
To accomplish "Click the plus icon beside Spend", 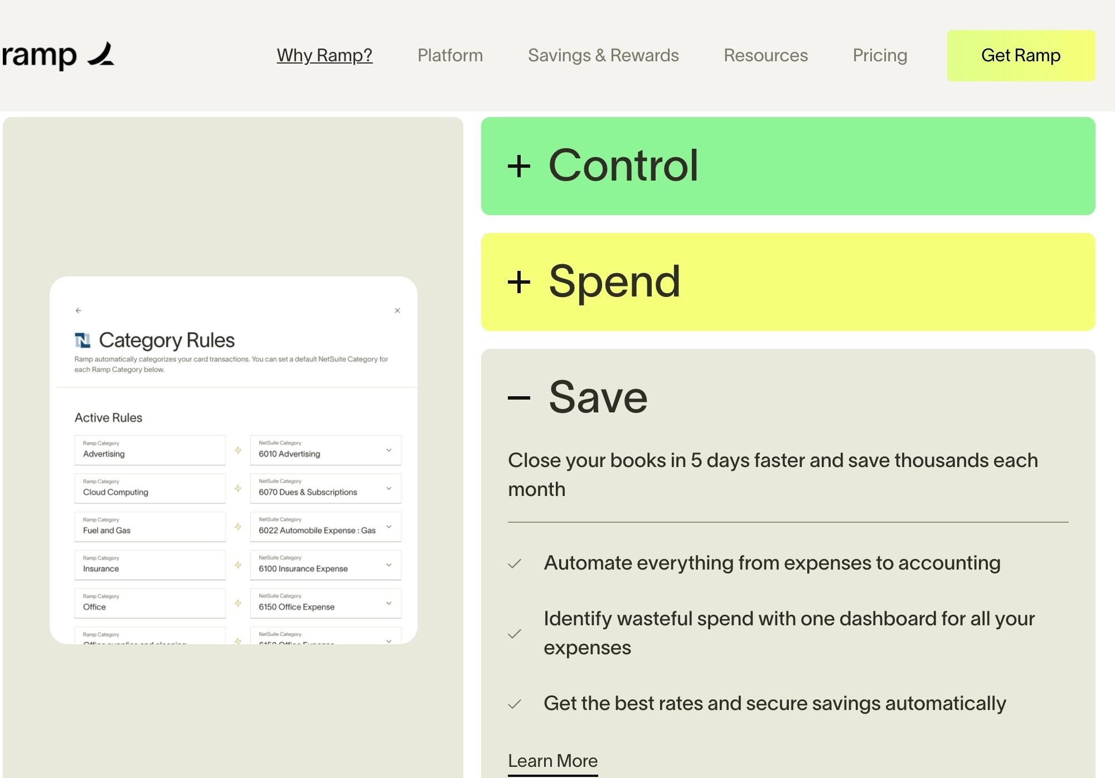I will coord(519,282).
